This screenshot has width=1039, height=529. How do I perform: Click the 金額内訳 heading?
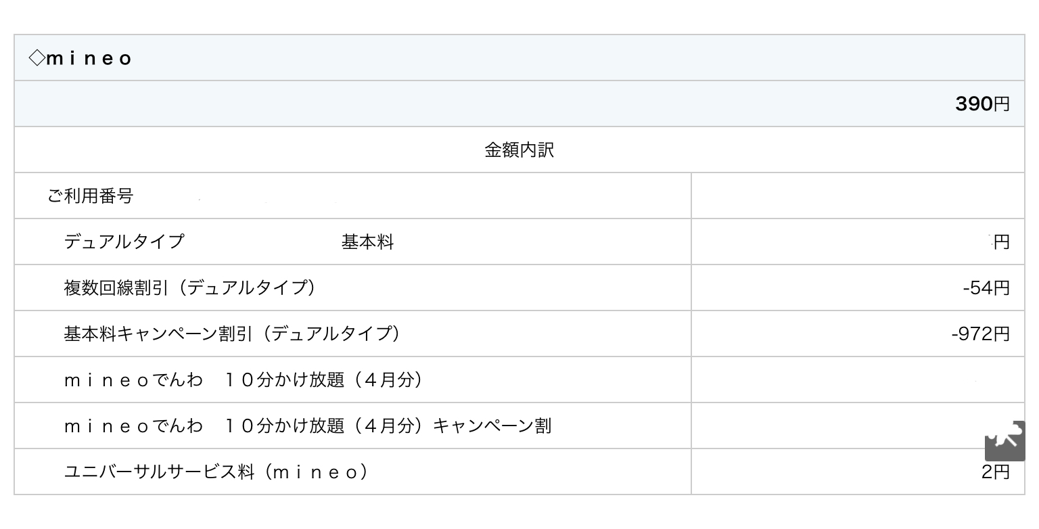pos(519,150)
